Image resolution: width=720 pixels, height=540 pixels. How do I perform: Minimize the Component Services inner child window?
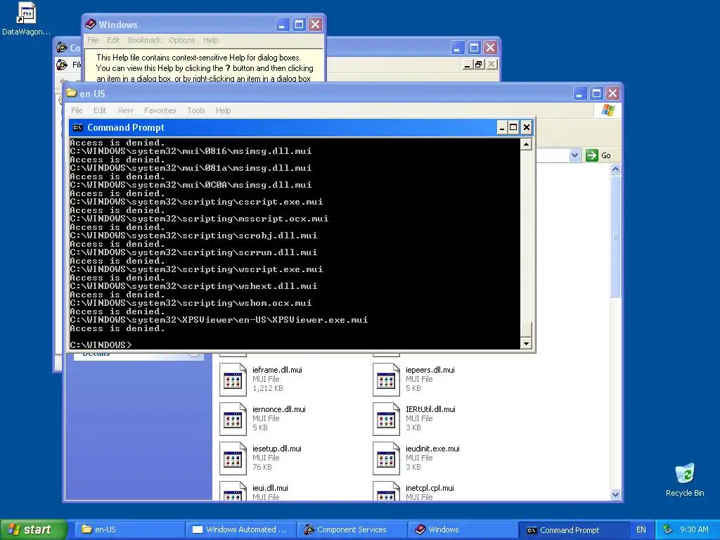click(x=467, y=65)
